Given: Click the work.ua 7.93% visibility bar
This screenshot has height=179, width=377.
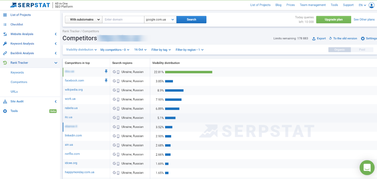Looking at the screenshot, I should coord(173,99).
